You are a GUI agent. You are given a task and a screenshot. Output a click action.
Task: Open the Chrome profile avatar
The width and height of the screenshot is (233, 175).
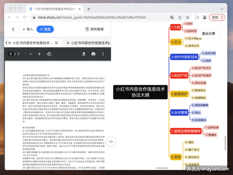click(205, 17)
